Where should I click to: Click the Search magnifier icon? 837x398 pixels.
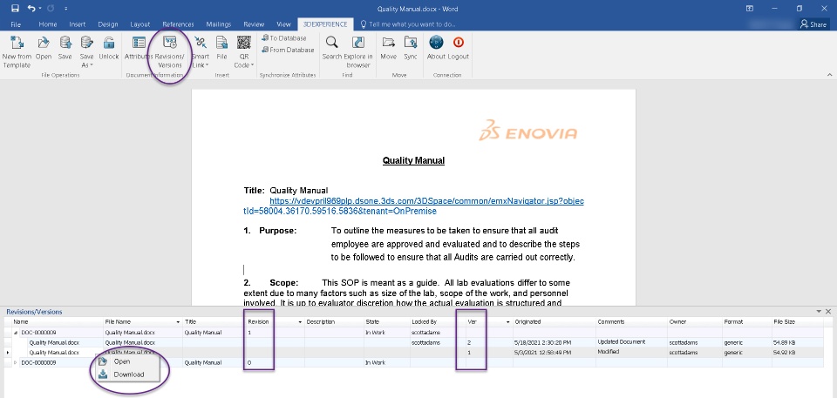click(331, 43)
